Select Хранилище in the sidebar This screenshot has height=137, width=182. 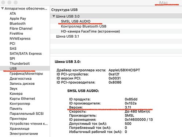pyautogui.click(x=19, y=129)
